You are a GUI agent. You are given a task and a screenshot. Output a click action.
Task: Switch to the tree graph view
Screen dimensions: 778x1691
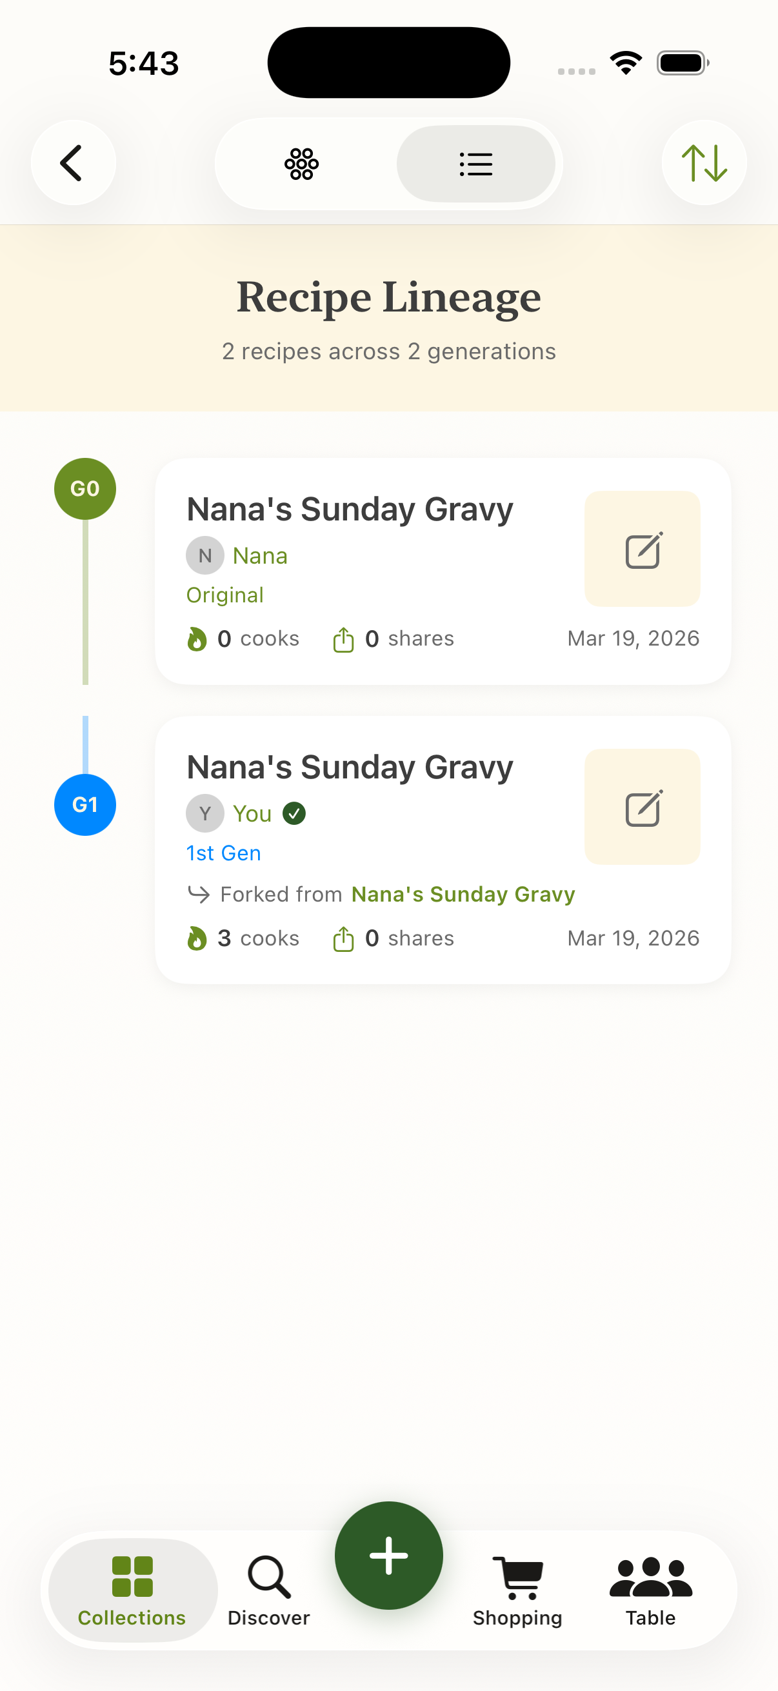(x=301, y=163)
